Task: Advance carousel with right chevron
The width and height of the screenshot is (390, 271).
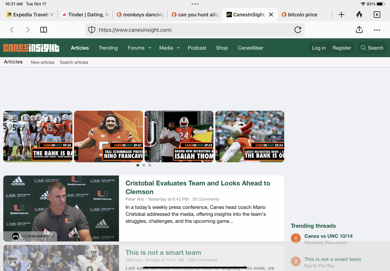Action: point(278,137)
